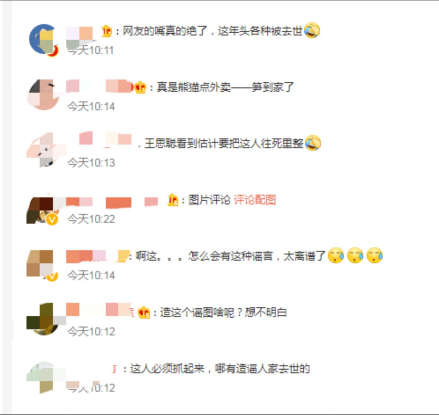Click the membership badge before 网友的嘴真的绝了
The height and width of the screenshot is (415, 439).
tap(107, 31)
